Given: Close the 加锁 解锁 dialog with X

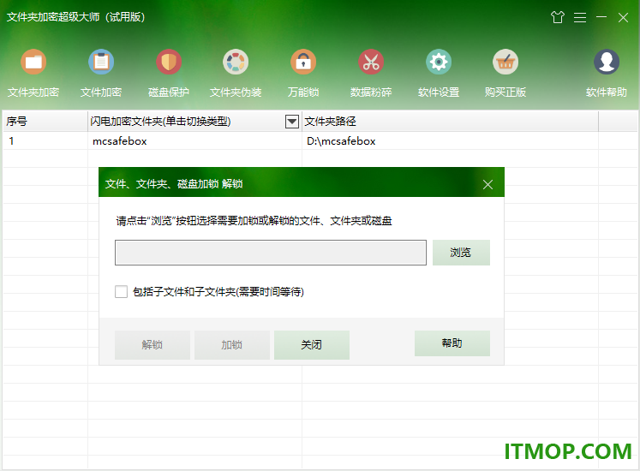Looking at the screenshot, I should 487,184.
